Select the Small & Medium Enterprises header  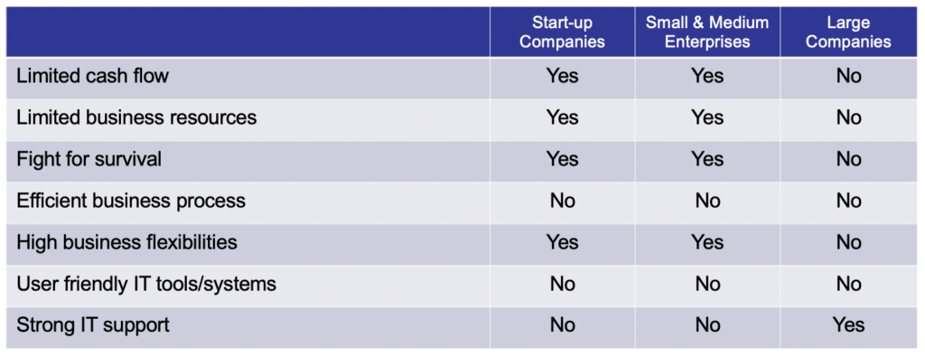(707, 32)
